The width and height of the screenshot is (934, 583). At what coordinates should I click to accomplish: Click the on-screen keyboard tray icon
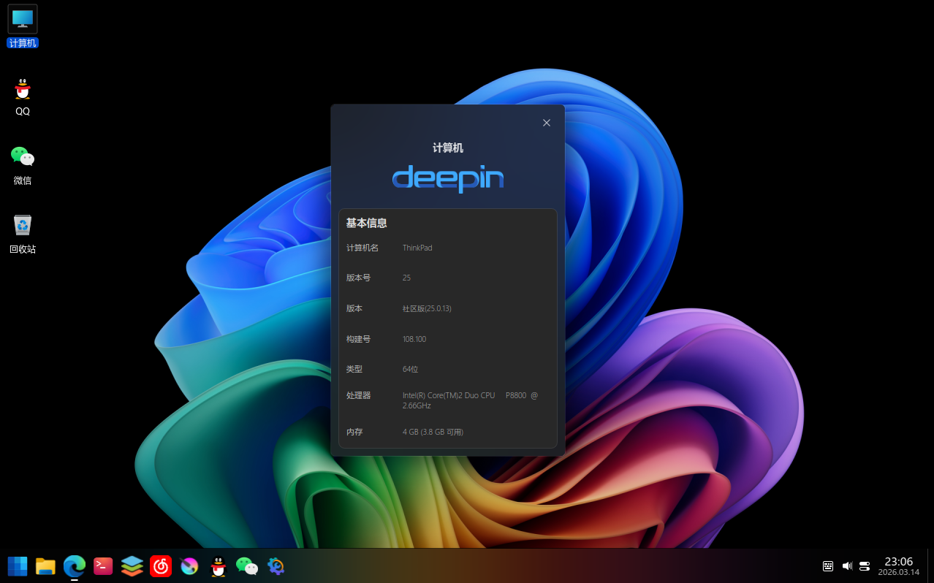coord(828,566)
